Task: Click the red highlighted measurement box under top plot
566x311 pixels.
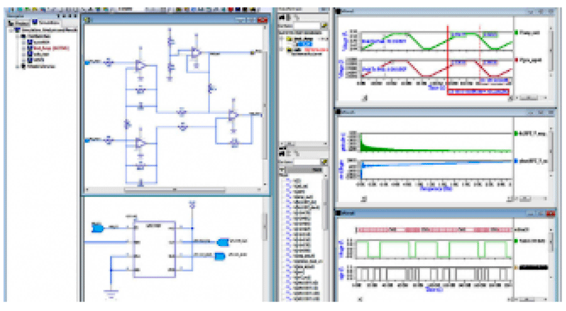Action: (478, 92)
